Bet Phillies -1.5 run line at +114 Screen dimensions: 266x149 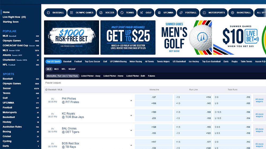coord(193,97)
